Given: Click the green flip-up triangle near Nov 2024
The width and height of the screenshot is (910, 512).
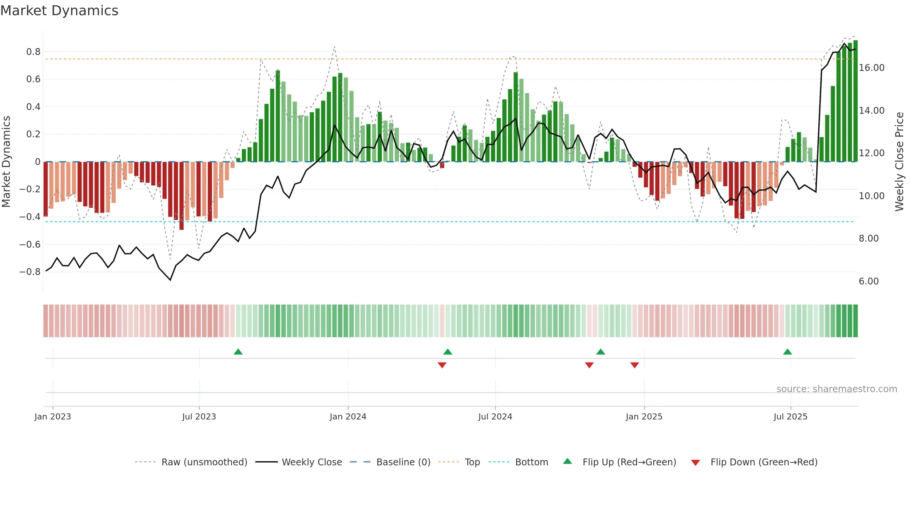Looking at the screenshot, I should point(601,352).
